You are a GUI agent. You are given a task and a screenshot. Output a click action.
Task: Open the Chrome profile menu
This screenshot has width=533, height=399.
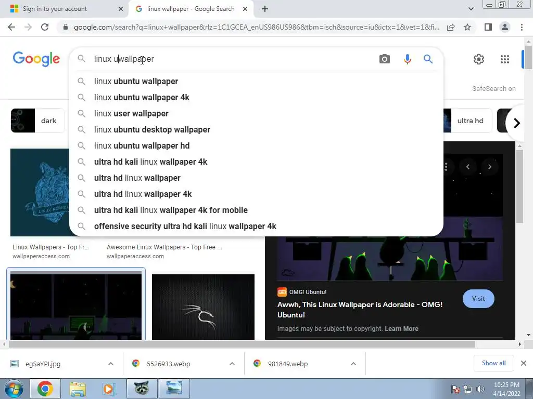click(505, 27)
